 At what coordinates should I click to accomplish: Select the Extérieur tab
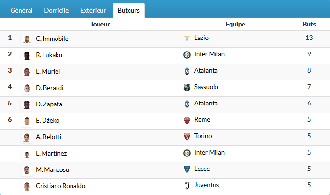coord(93,10)
